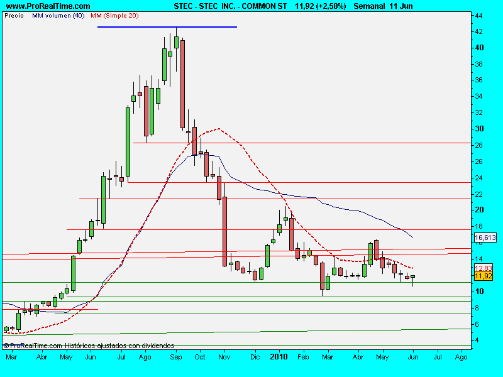This screenshot has height=377, width=503.
Task: Click the Dic month label on time axis
Action: coord(255,357)
